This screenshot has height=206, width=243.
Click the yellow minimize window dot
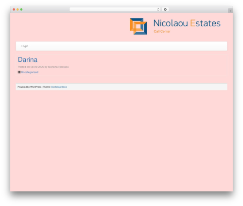pos(17,10)
